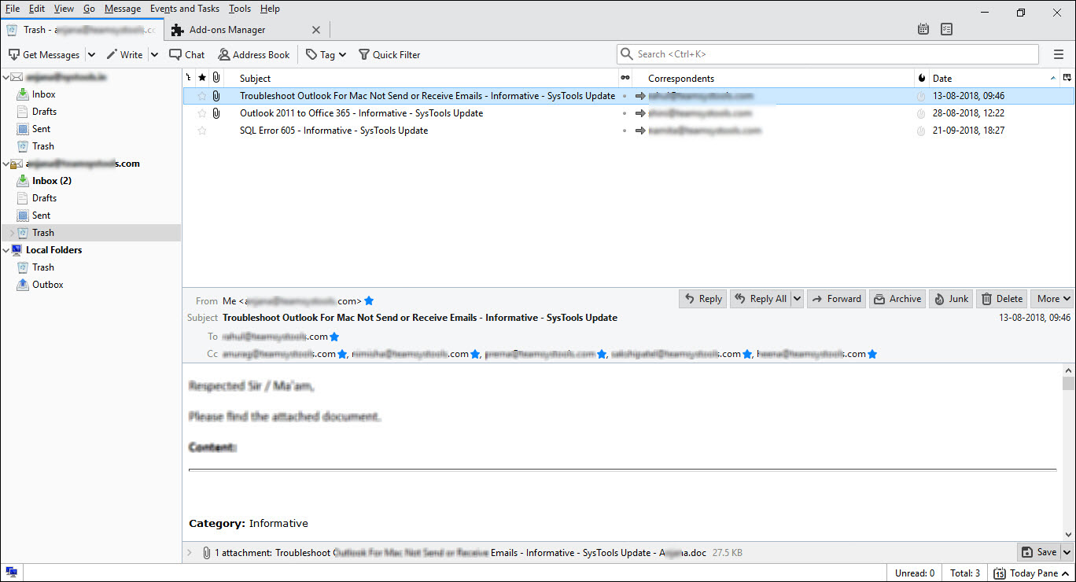This screenshot has width=1076, height=582.
Task: Sort by the read-status glasses column icon
Action: (x=625, y=78)
